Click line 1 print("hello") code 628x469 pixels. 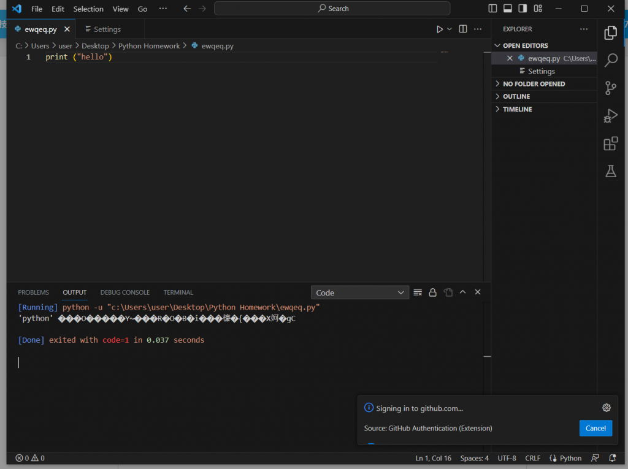point(78,57)
